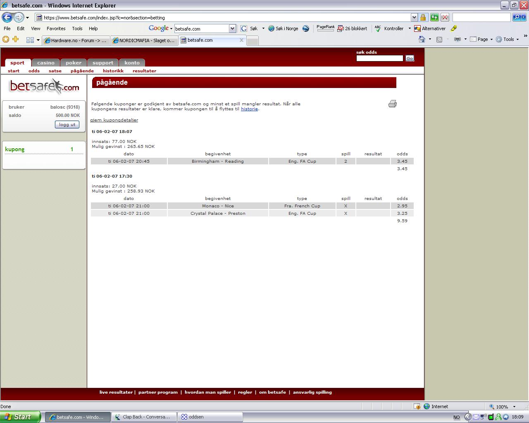Viewport: 529px width, 423px height.
Task: Open the Alternativer toolbar options
Action: click(430, 29)
